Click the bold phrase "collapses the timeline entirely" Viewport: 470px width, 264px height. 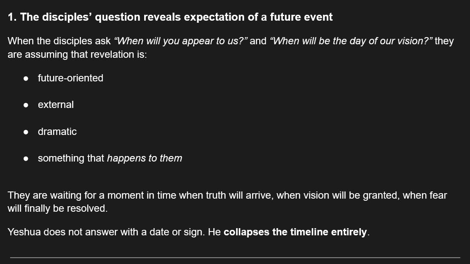click(295, 232)
